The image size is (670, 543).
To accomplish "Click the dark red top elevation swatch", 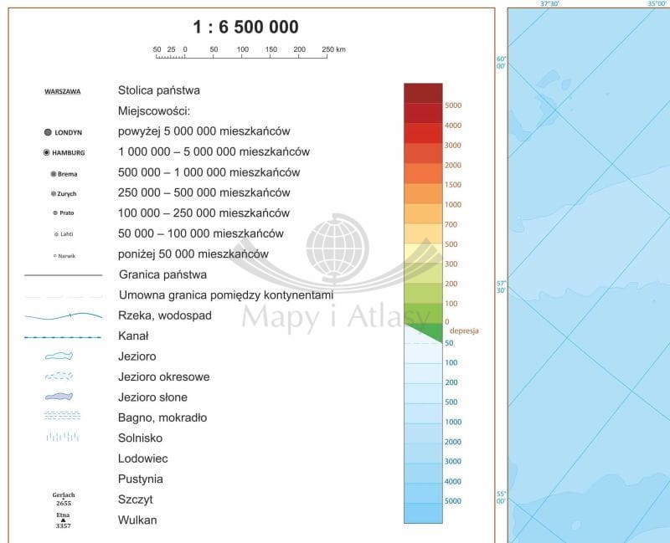I will [423, 92].
